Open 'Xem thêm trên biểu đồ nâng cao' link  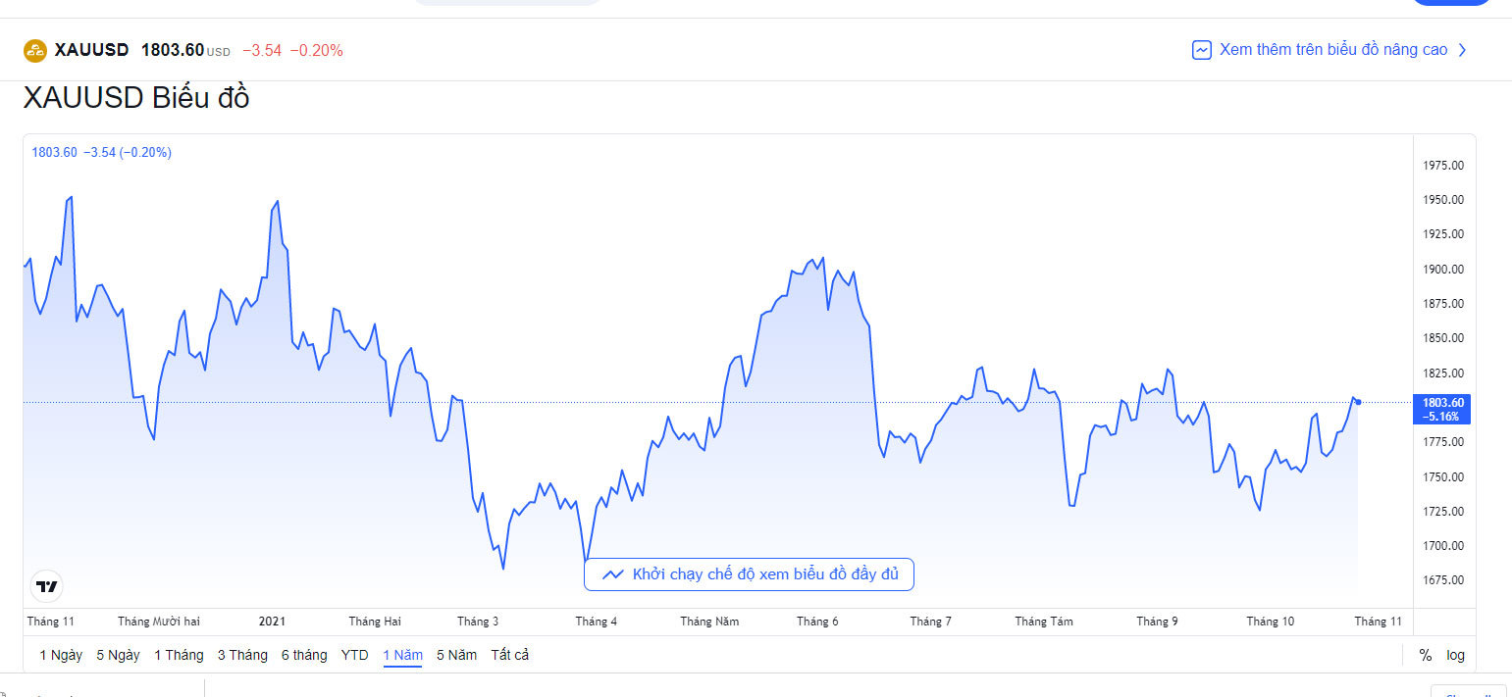coord(1332,50)
